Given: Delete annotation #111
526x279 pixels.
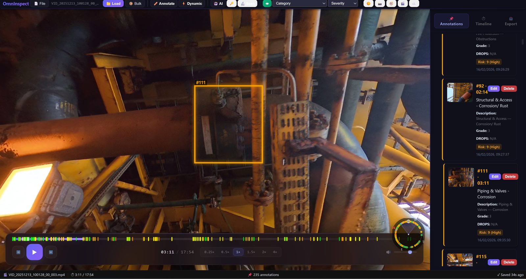Looking at the screenshot, I should pos(510,177).
